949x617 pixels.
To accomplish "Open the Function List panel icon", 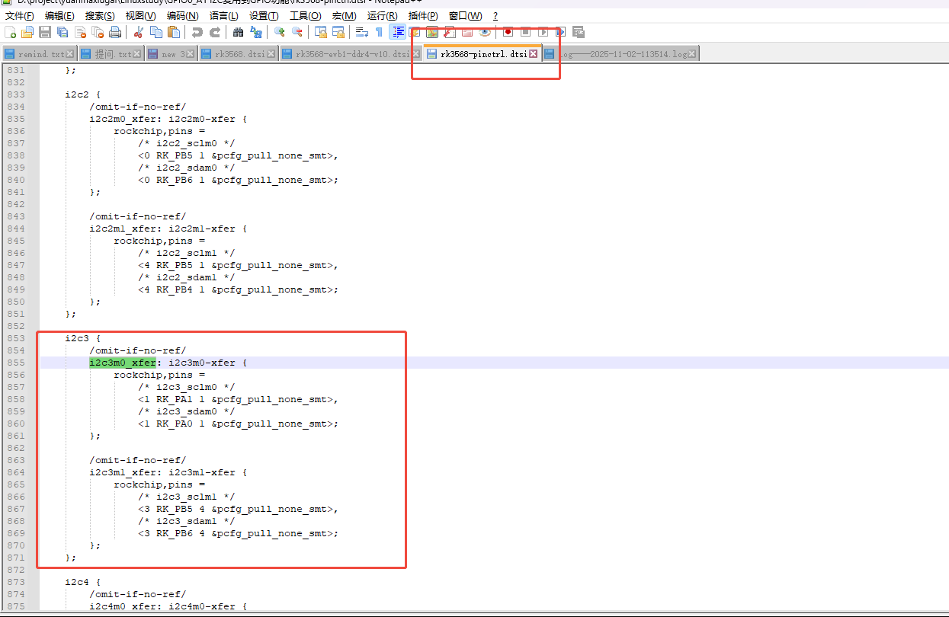I will (450, 32).
